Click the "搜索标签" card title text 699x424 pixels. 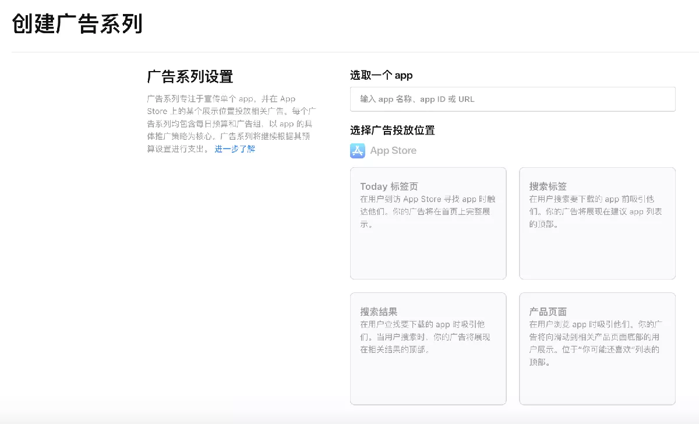(548, 186)
